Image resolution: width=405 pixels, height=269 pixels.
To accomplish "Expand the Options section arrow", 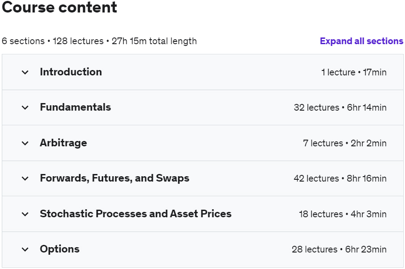I will point(25,249).
